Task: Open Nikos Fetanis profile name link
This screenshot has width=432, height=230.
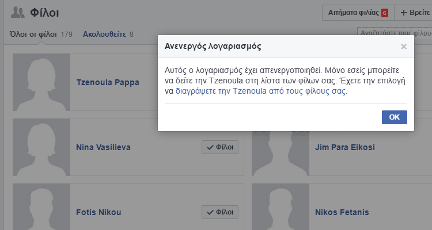Action: click(x=342, y=212)
